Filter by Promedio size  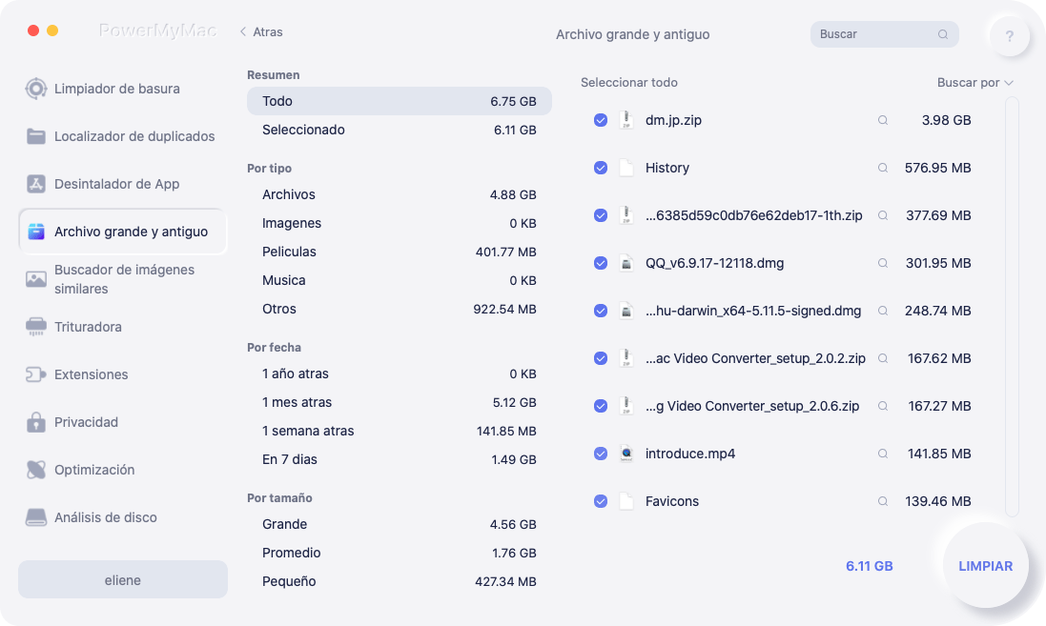[399, 554]
